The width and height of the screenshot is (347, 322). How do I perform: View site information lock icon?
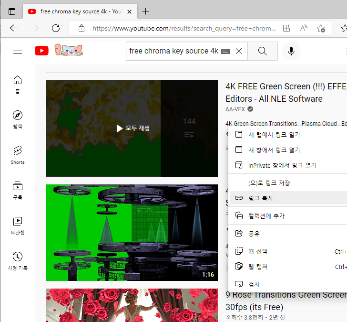click(x=82, y=28)
